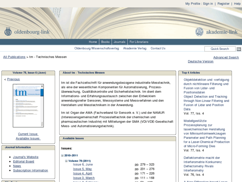Visit the Journal's Website link

pos(26,157)
